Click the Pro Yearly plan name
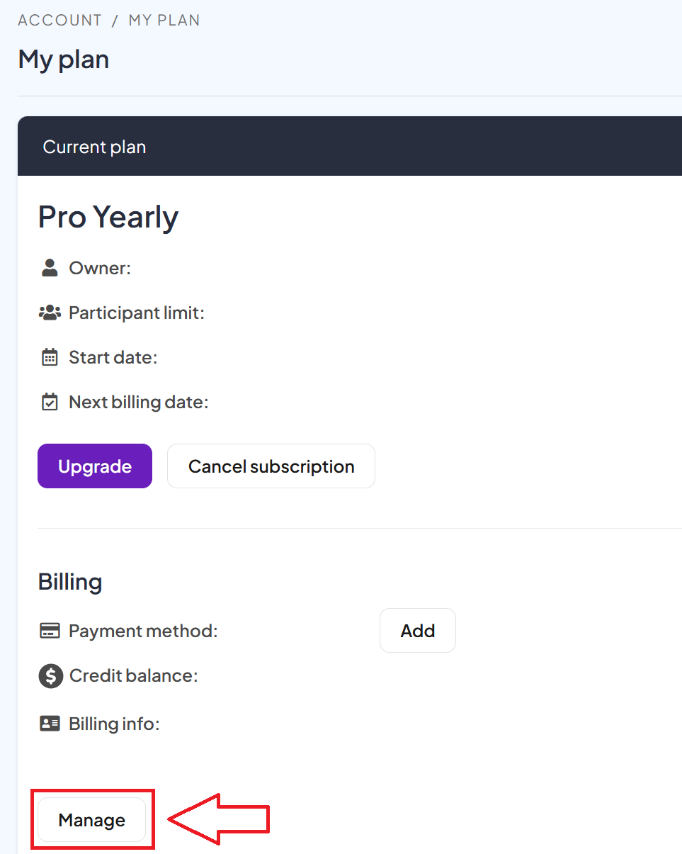Viewport: 682px width, 854px height. (x=108, y=217)
